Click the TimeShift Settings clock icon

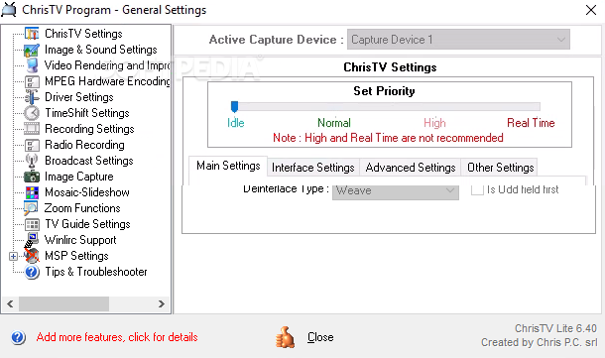click(32, 113)
